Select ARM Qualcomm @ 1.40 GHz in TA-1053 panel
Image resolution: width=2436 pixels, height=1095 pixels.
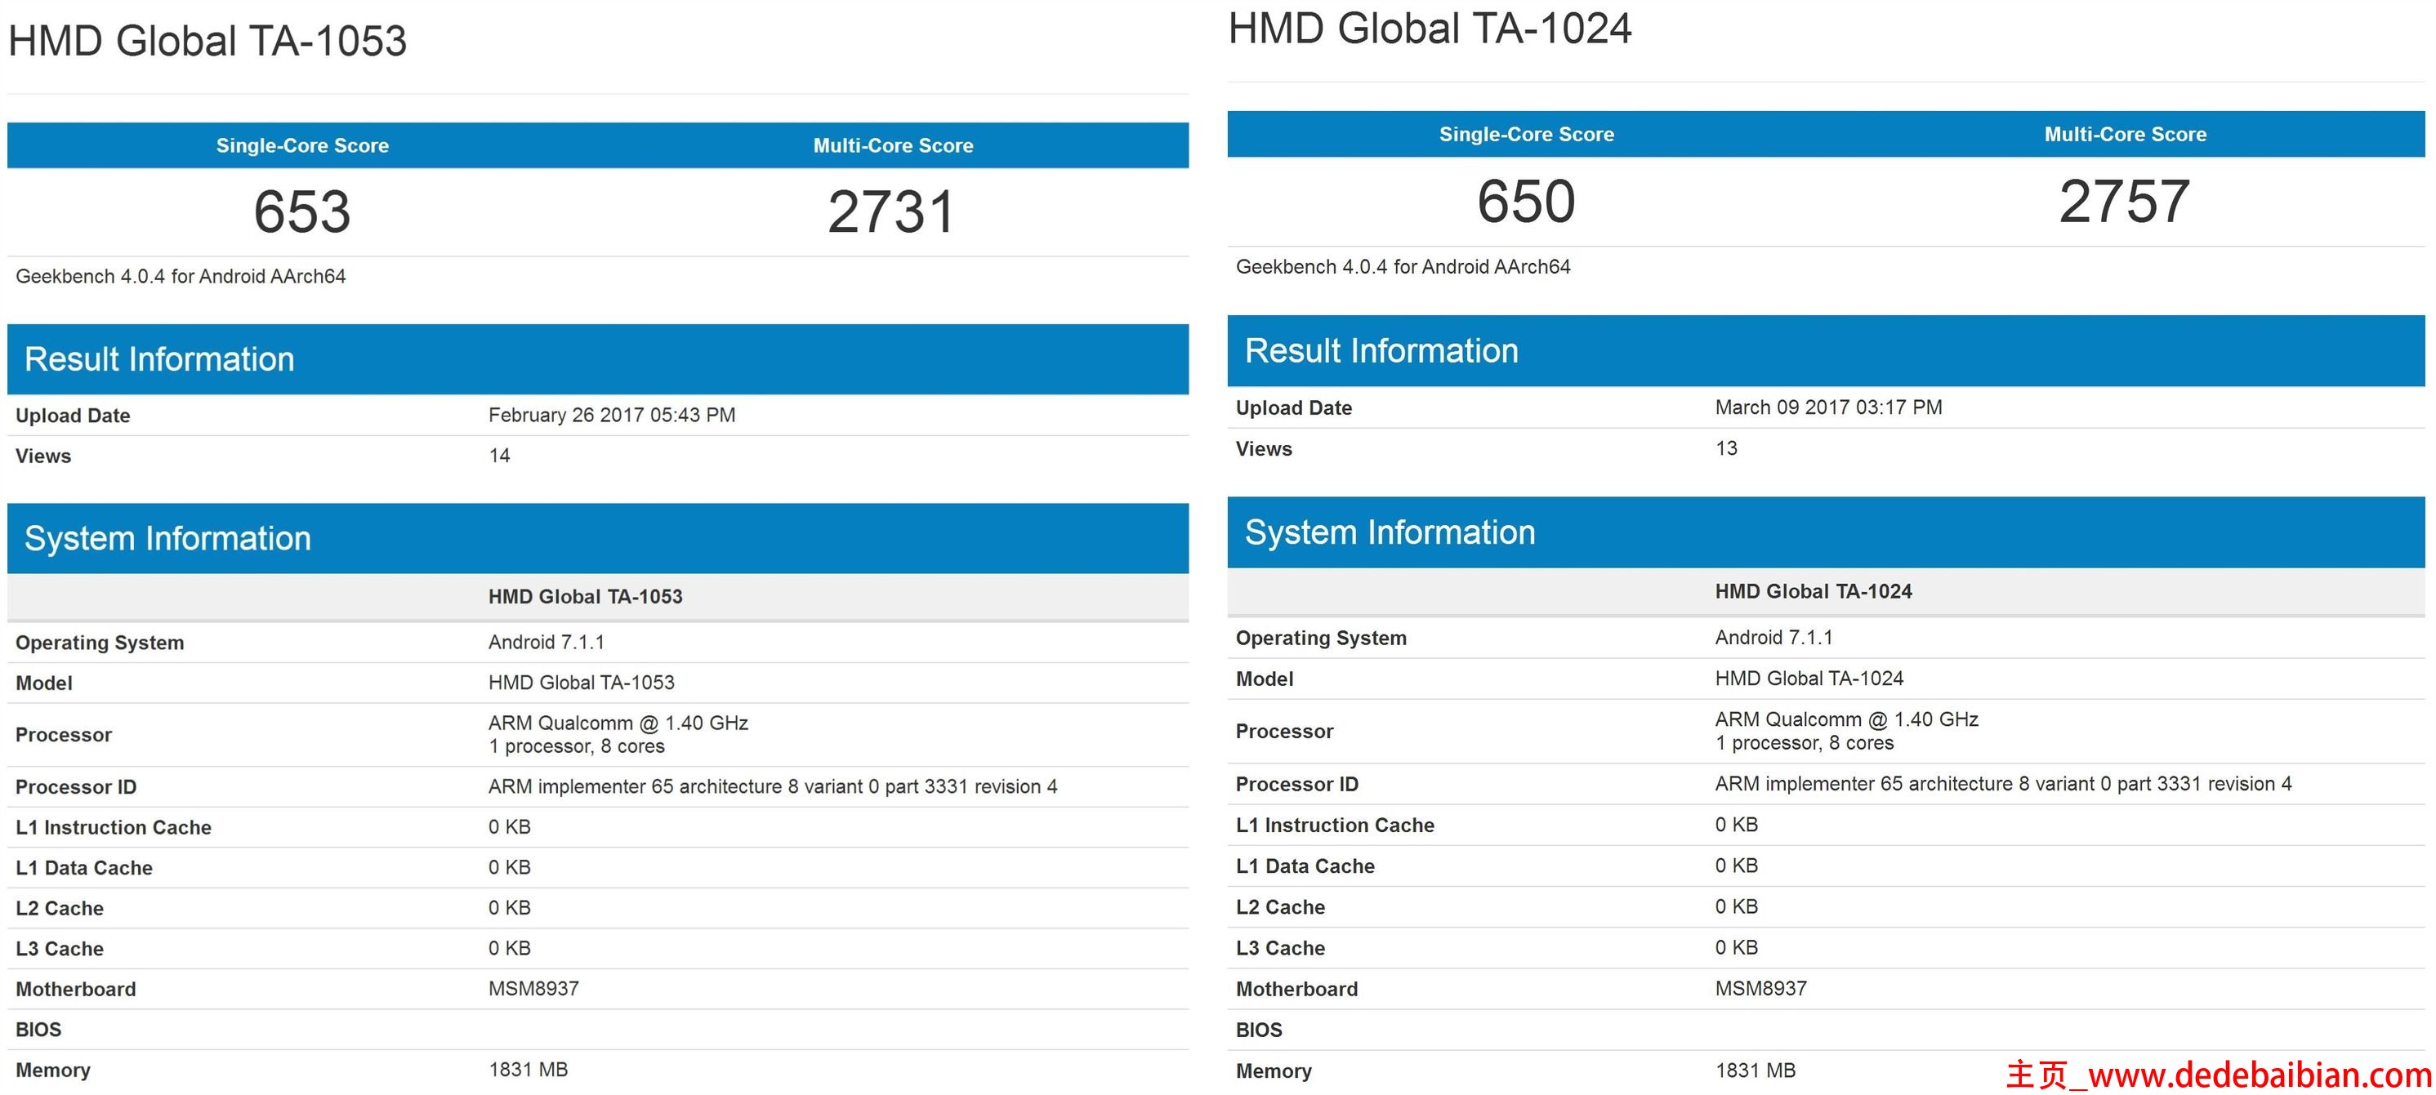[x=618, y=723]
